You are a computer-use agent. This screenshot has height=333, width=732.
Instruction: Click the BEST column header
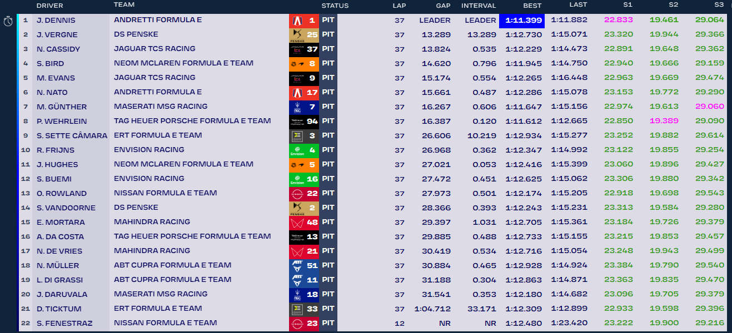tap(532, 6)
